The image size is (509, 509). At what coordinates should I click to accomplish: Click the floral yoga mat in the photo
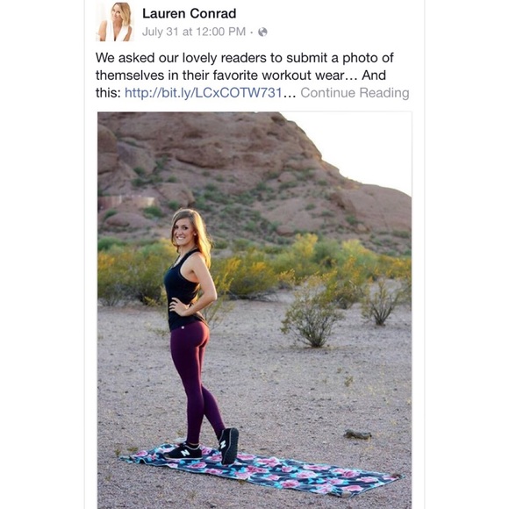click(262, 470)
